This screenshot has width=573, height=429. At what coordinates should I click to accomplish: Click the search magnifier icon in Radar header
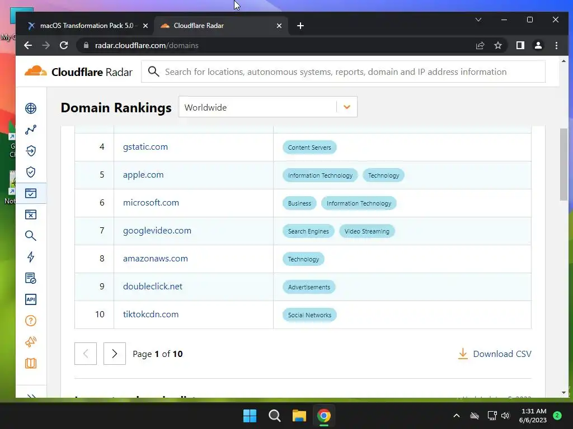click(x=153, y=71)
